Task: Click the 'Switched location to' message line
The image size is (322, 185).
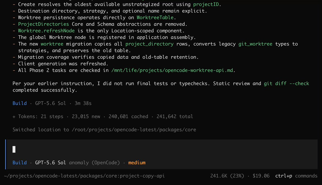Action: point(104,130)
